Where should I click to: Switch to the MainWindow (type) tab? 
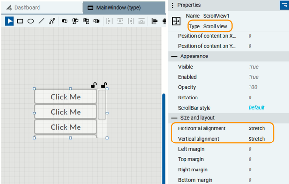[x=124, y=8]
